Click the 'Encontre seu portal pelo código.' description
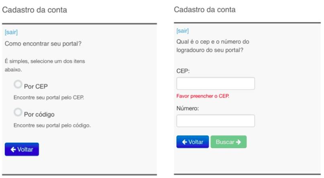The image size is (324, 178). click(x=52, y=125)
